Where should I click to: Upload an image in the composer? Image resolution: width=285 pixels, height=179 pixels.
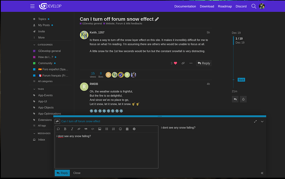[100, 129]
